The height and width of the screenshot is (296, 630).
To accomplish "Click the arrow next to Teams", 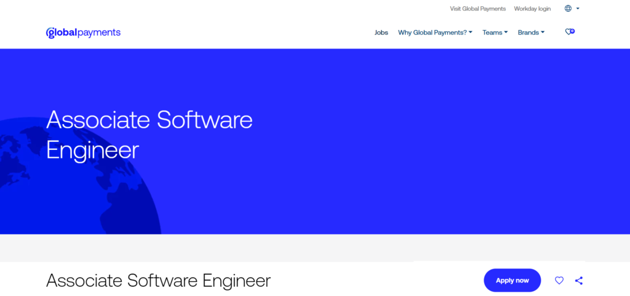I will click(506, 33).
